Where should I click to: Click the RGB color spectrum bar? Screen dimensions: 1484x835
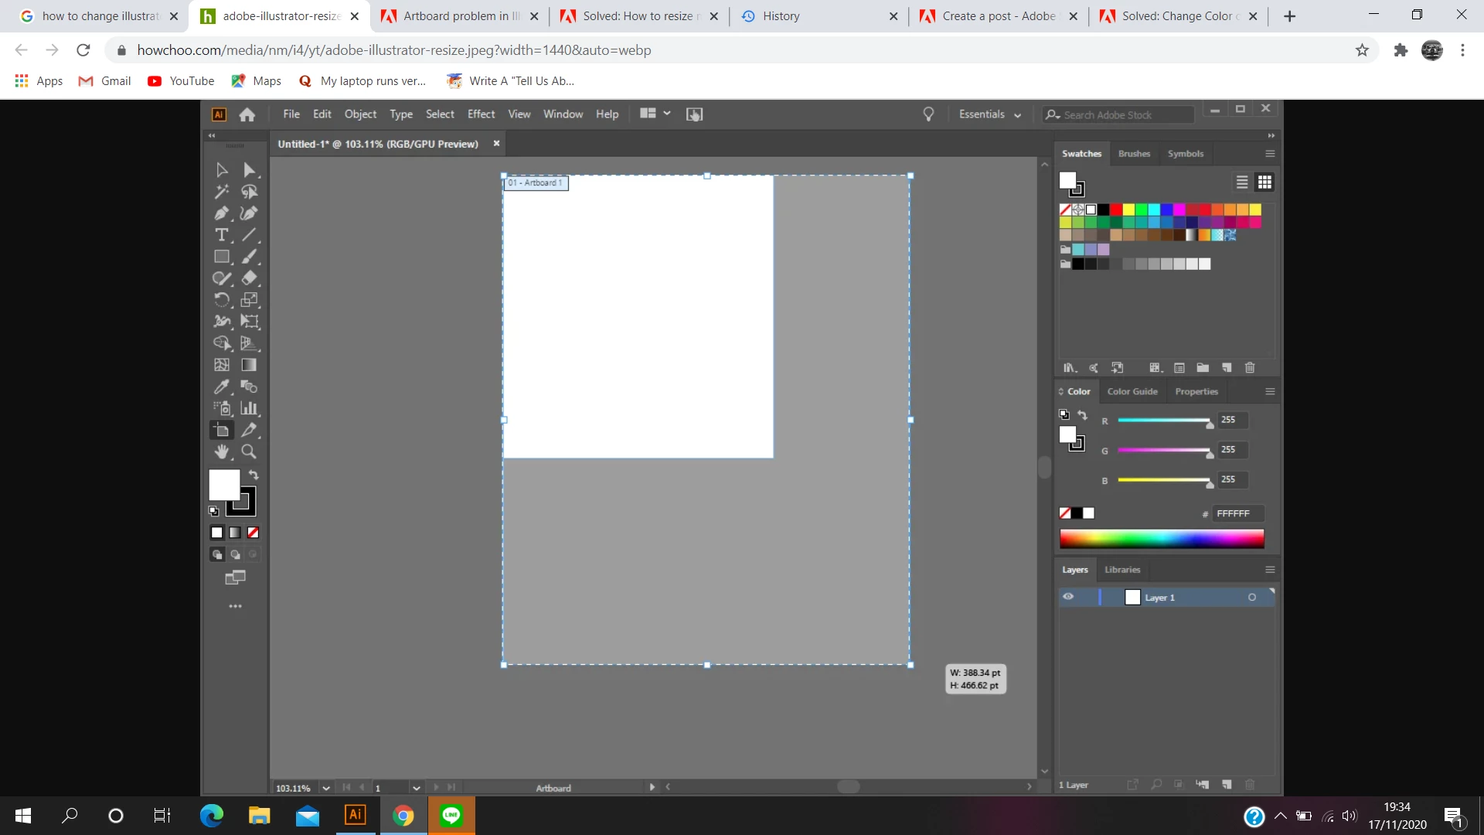(1161, 539)
